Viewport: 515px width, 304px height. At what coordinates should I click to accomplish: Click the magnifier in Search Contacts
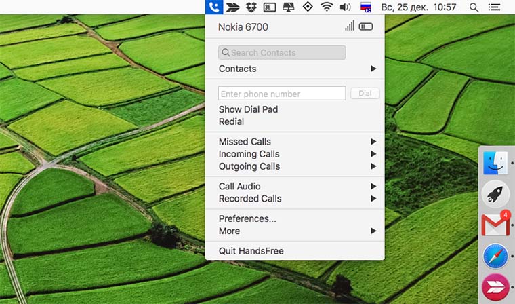(x=226, y=52)
